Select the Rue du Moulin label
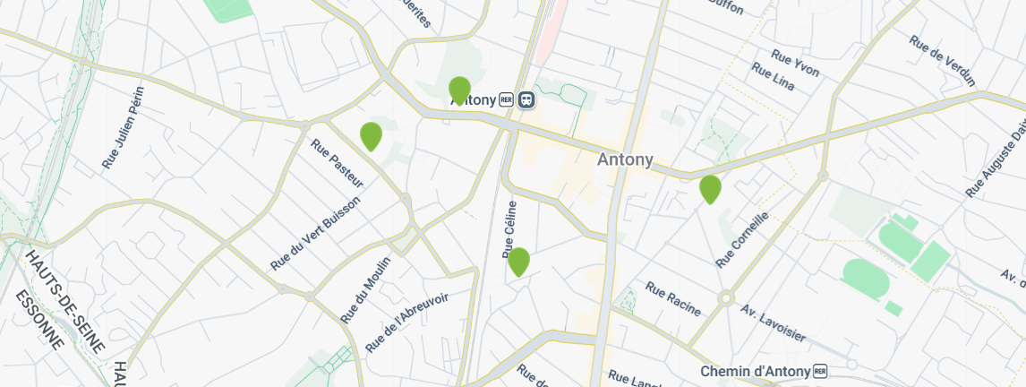Image resolution: width=1026 pixels, height=387 pixels. (365, 289)
